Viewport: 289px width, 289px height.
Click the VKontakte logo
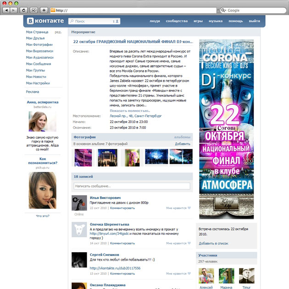(45, 21)
